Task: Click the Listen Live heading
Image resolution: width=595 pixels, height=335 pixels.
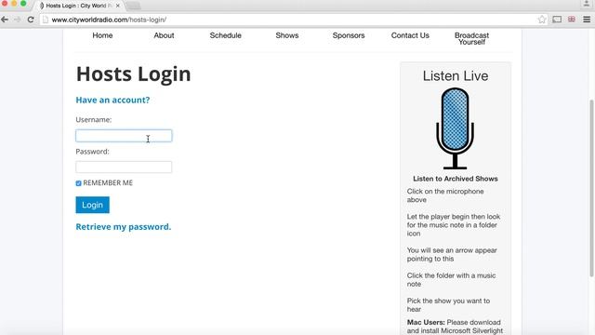Action: pyautogui.click(x=456, y=76)
